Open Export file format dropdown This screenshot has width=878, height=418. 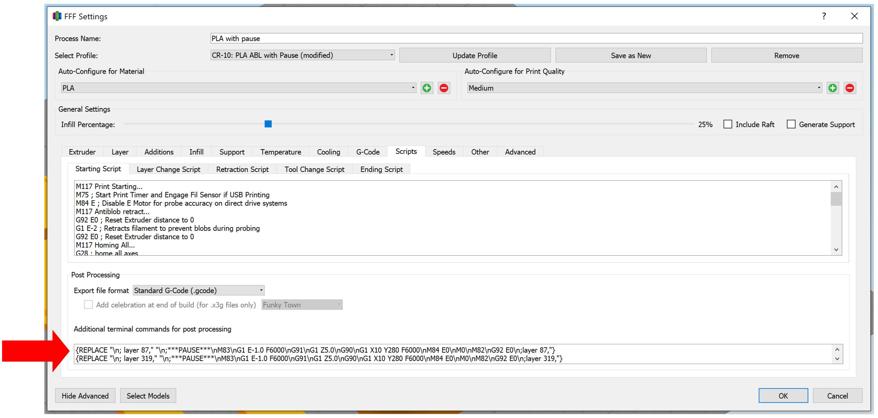pyautogui.click(x=199, y=290)
